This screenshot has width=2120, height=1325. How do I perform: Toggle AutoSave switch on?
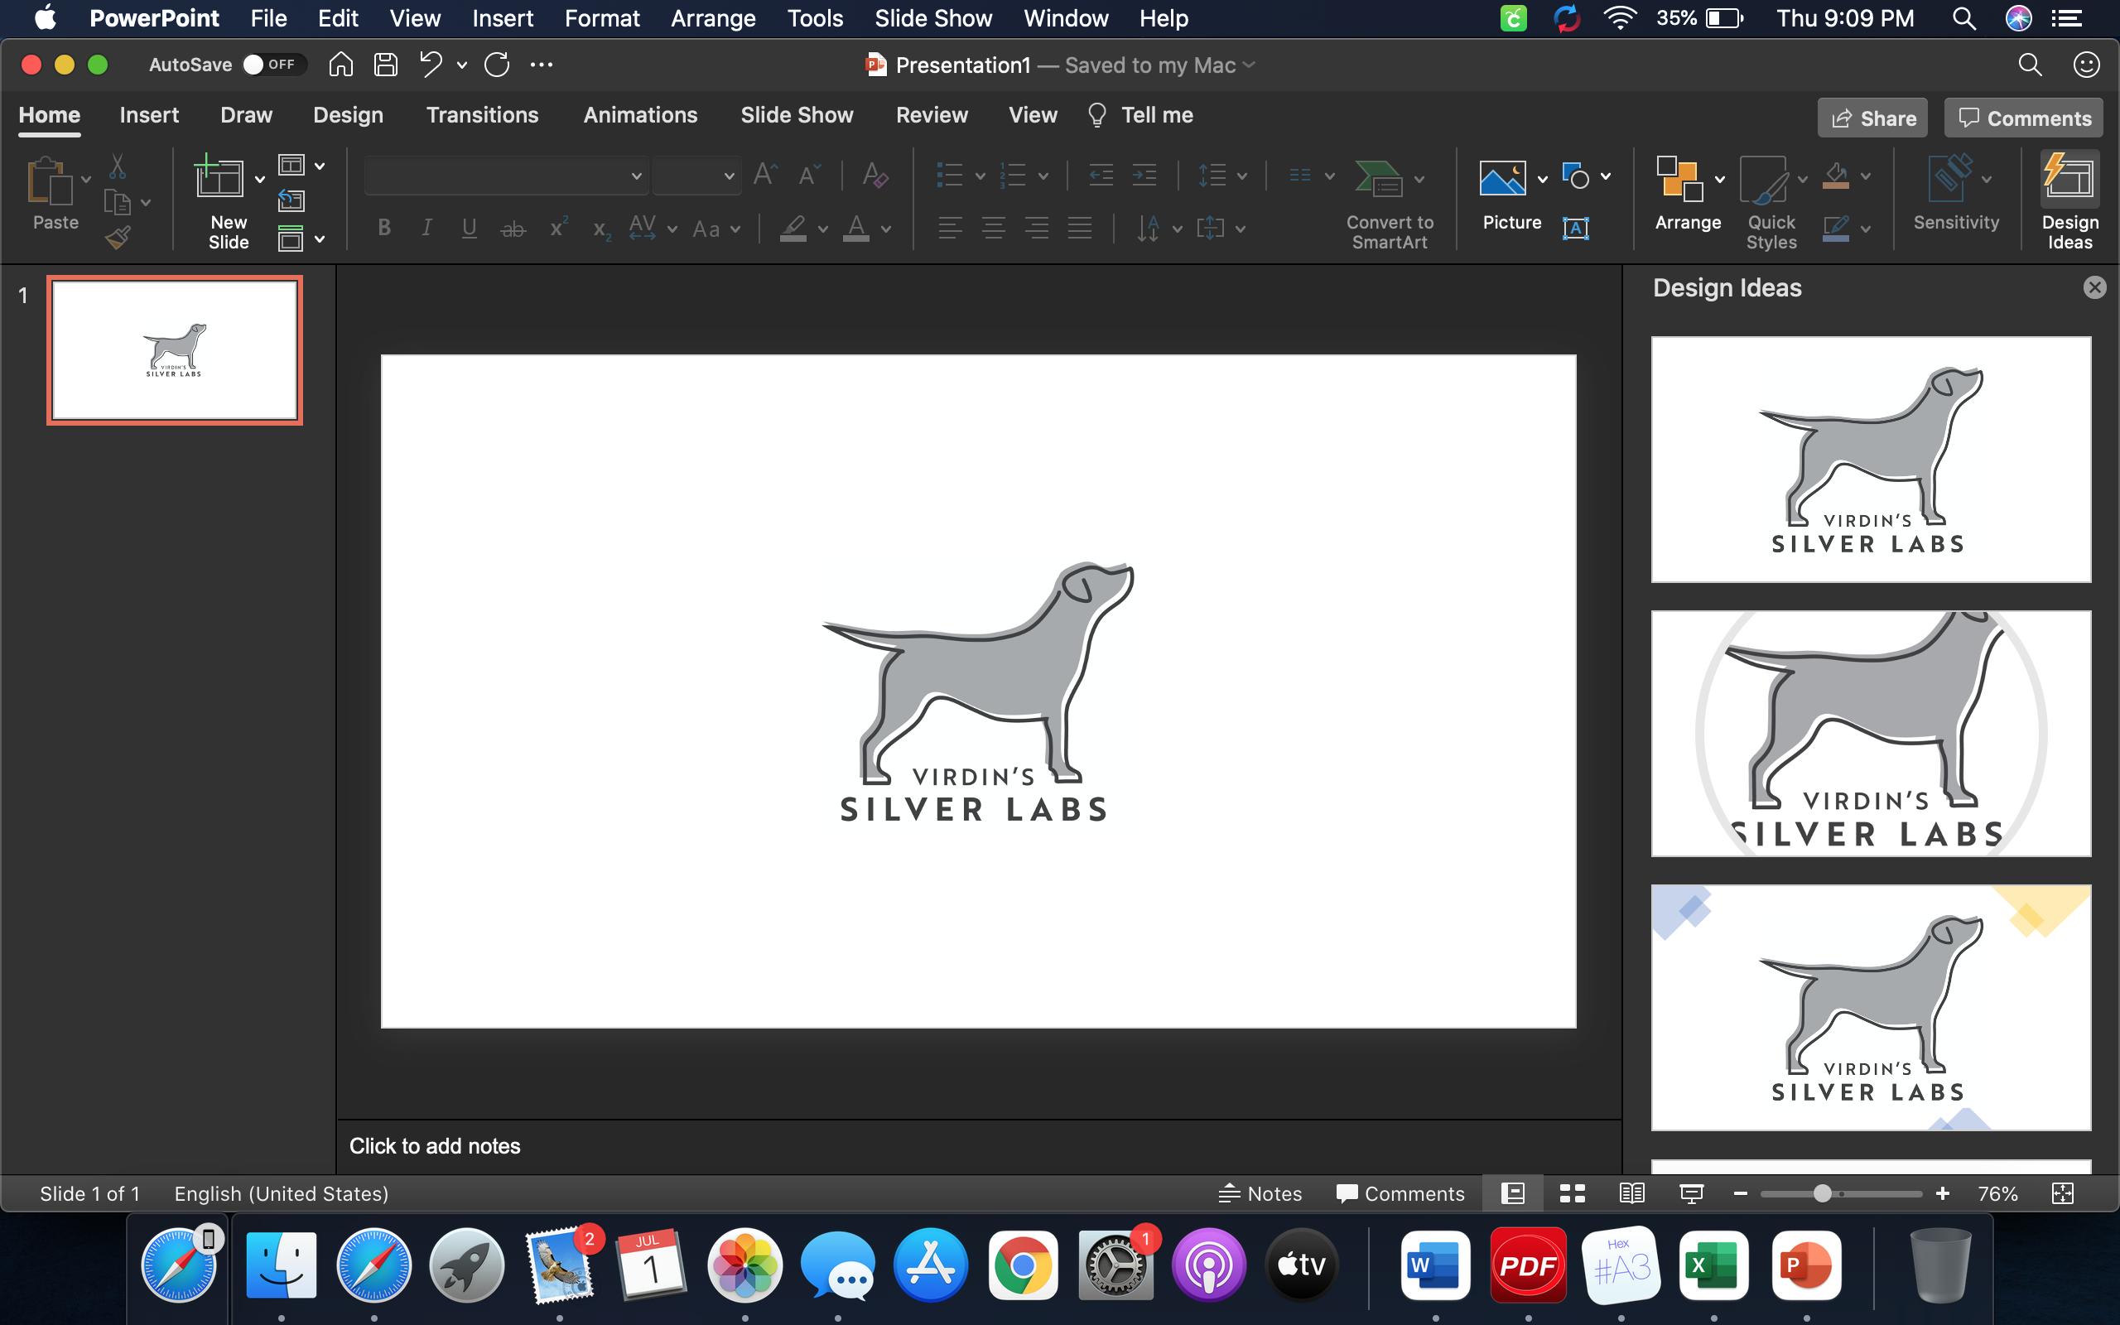(272, 65)
